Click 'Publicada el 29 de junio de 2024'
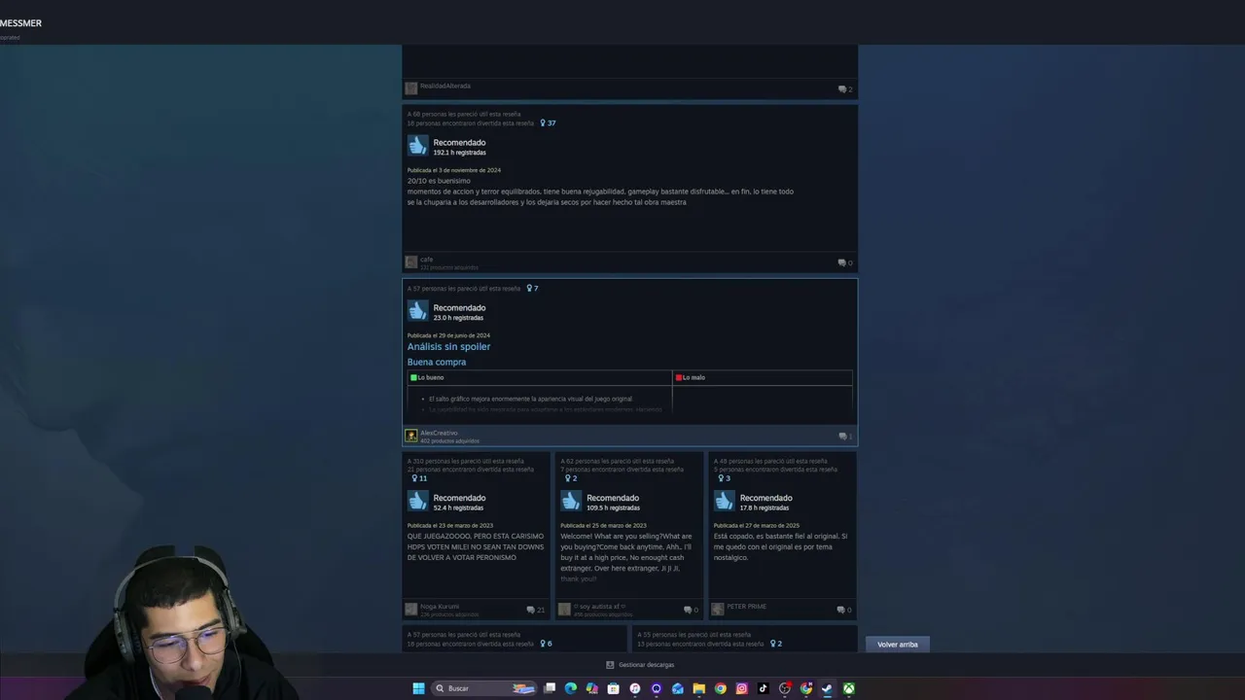Image resolution: width=1245 pixels, height=700 pixels. coord(448,335)
